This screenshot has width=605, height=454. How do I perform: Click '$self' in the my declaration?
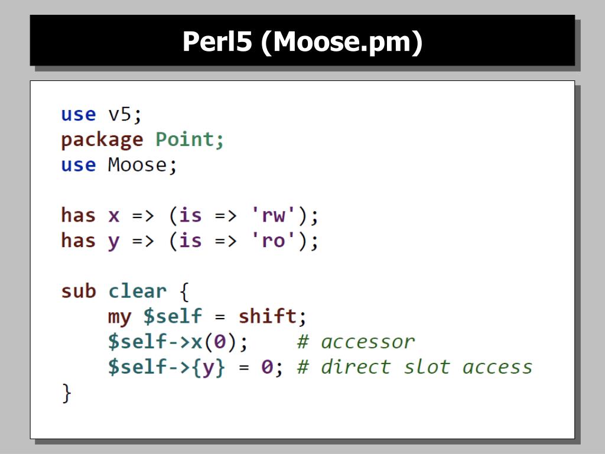pyautogui.click(x=173, y=316)
